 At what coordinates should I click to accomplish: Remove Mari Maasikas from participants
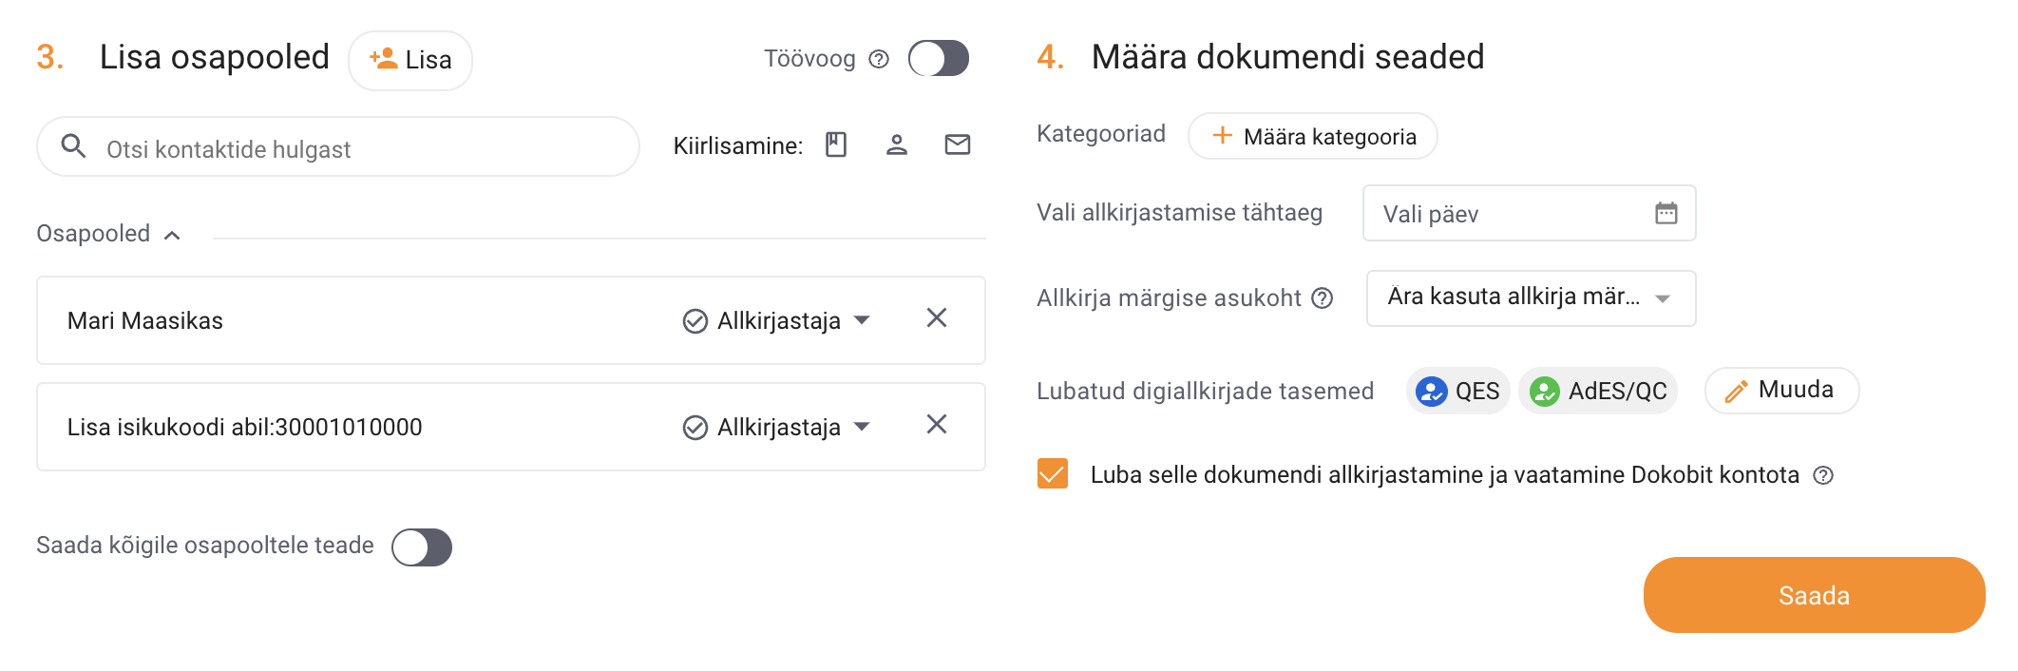(x=937, y=318)
